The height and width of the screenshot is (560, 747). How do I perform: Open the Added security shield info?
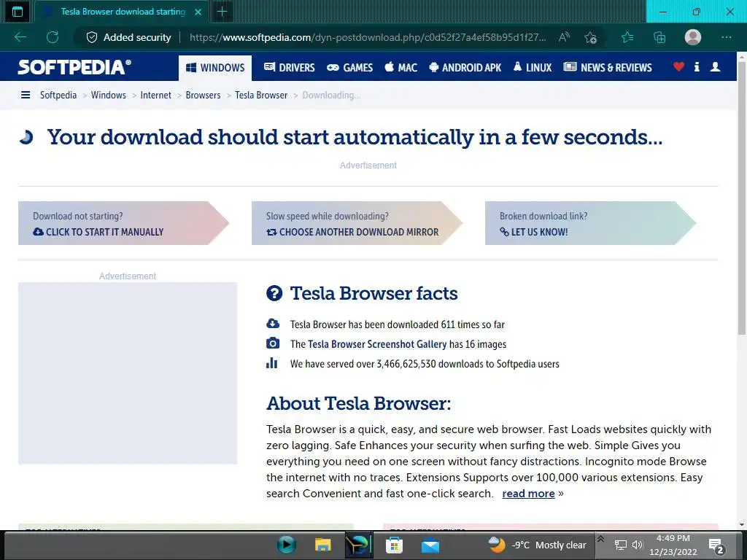pyautogui.click(x=128, y=37)
